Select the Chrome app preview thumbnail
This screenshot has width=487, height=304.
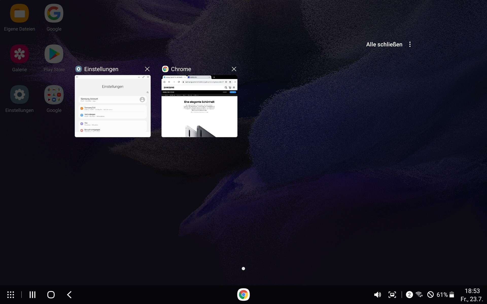point(199,106)
